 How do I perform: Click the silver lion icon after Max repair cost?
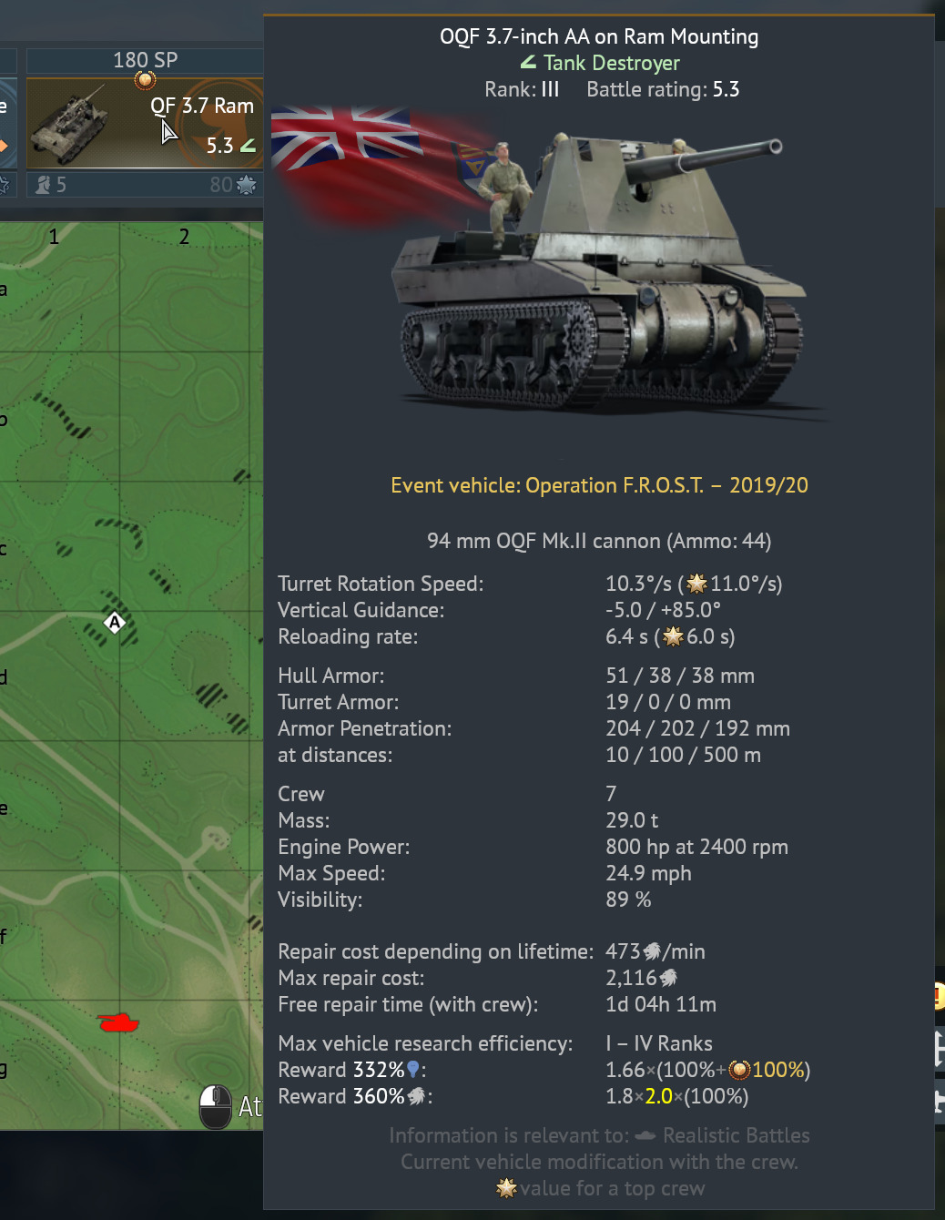tap(668, 978)
